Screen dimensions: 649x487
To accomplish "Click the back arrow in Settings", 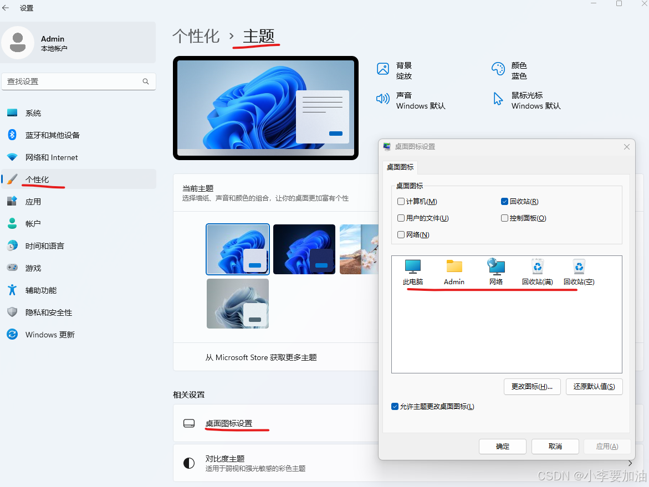I will 6,8.
